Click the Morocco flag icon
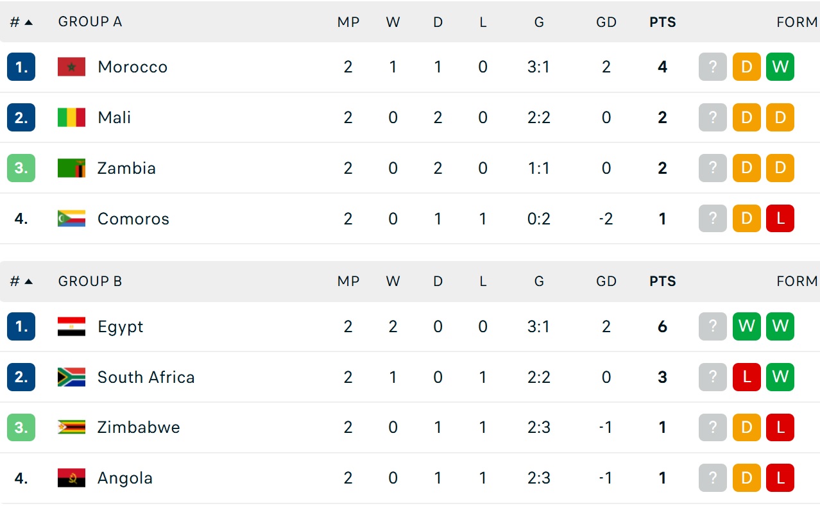This screenshot has width=820, height=506. click(x=71, y=67)
